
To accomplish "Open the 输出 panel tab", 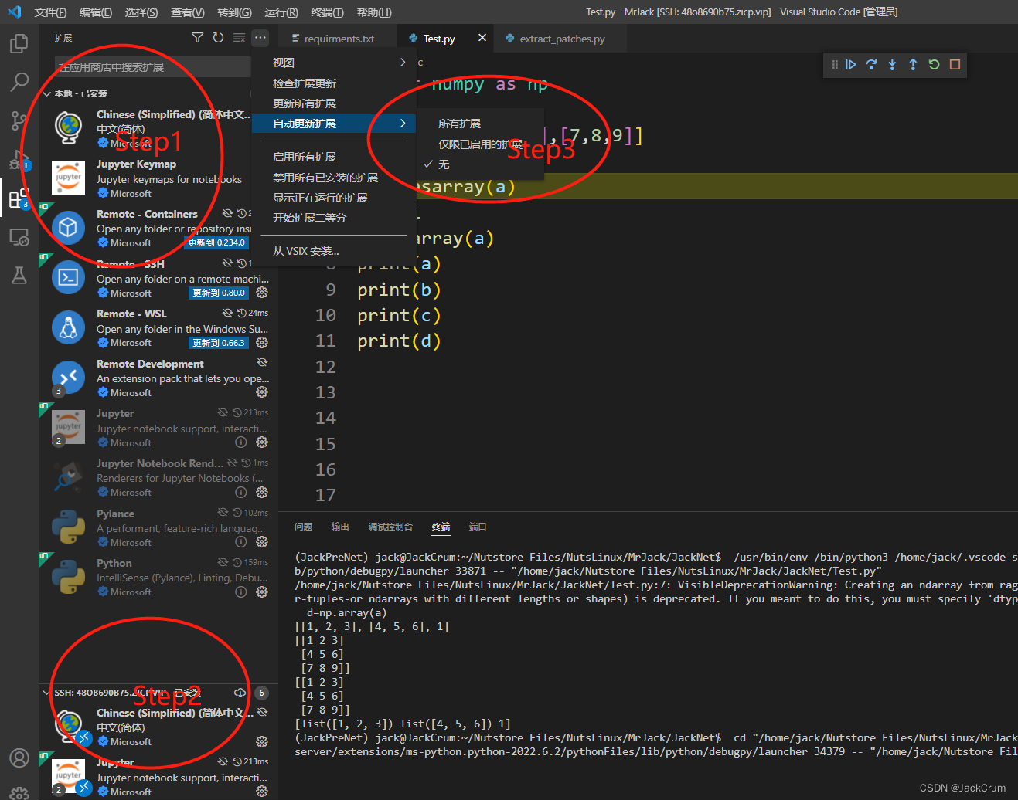I will click(x=340, y=527).
